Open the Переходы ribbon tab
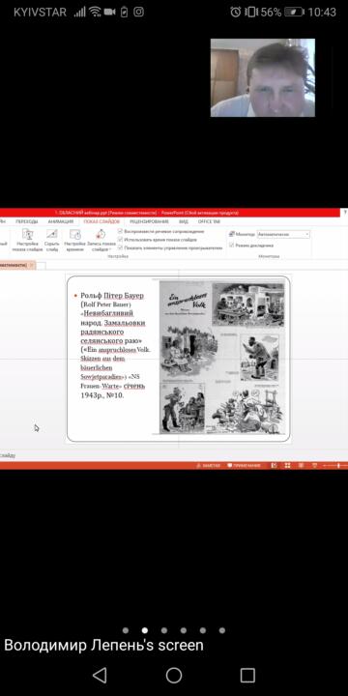The height and width of the screenshot is (696, 348). [x=27, y=221]
